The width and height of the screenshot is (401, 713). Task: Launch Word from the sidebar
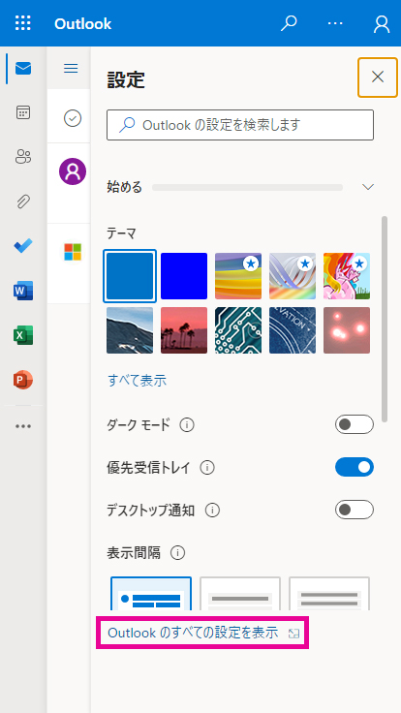point(22,291)
